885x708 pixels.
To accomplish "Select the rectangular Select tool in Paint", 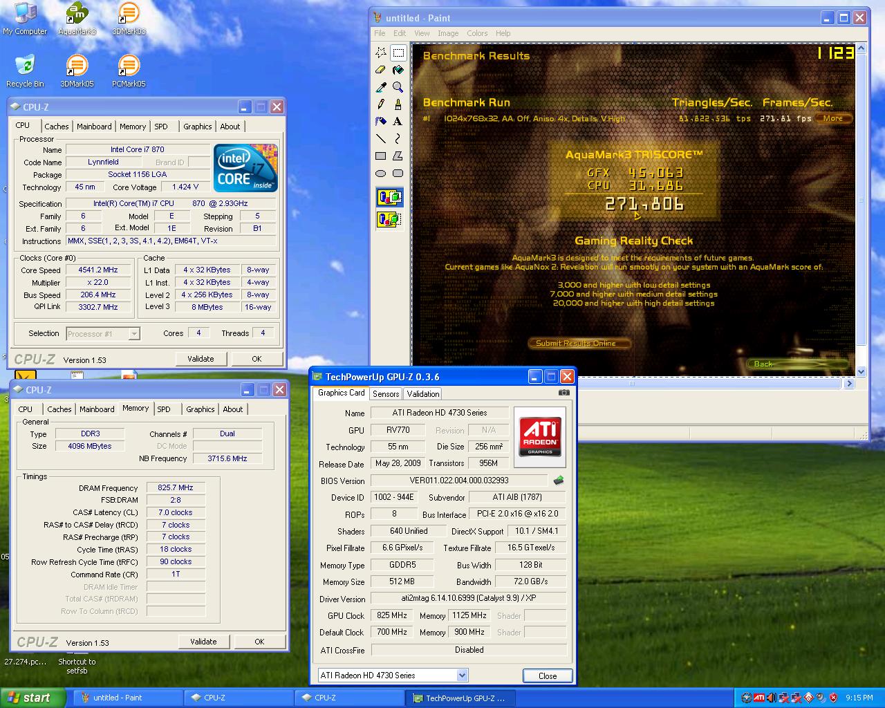I will click(398, 53).
